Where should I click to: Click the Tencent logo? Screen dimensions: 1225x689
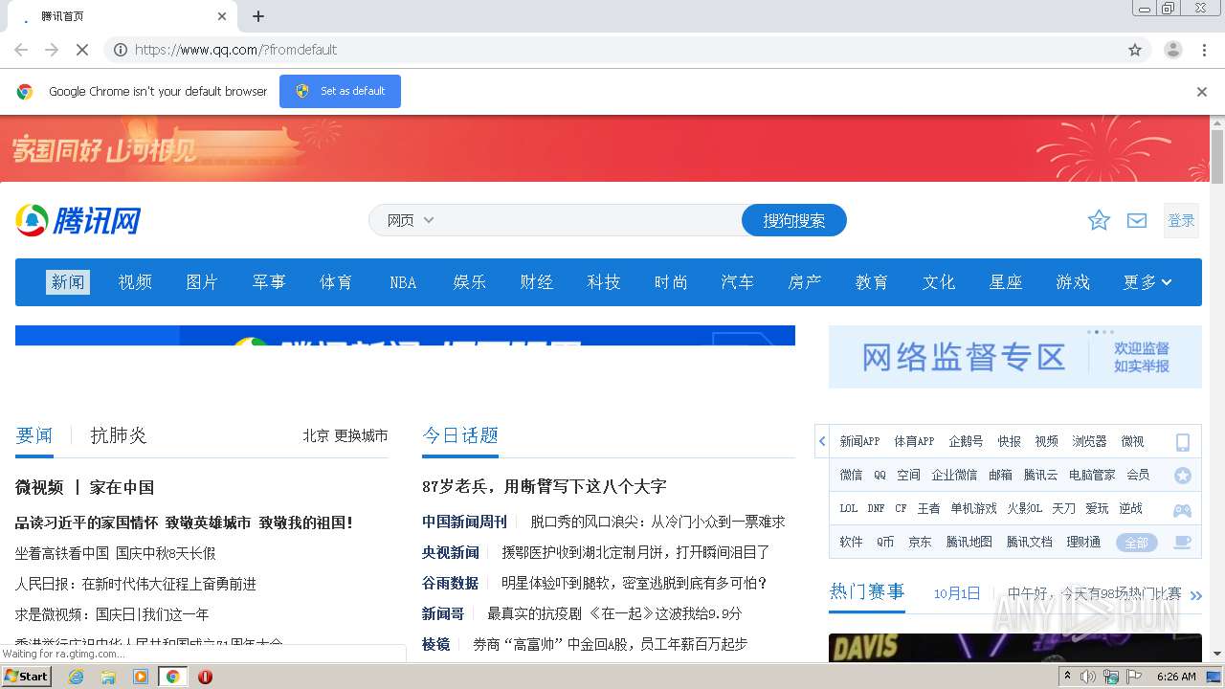pos(78,221)
